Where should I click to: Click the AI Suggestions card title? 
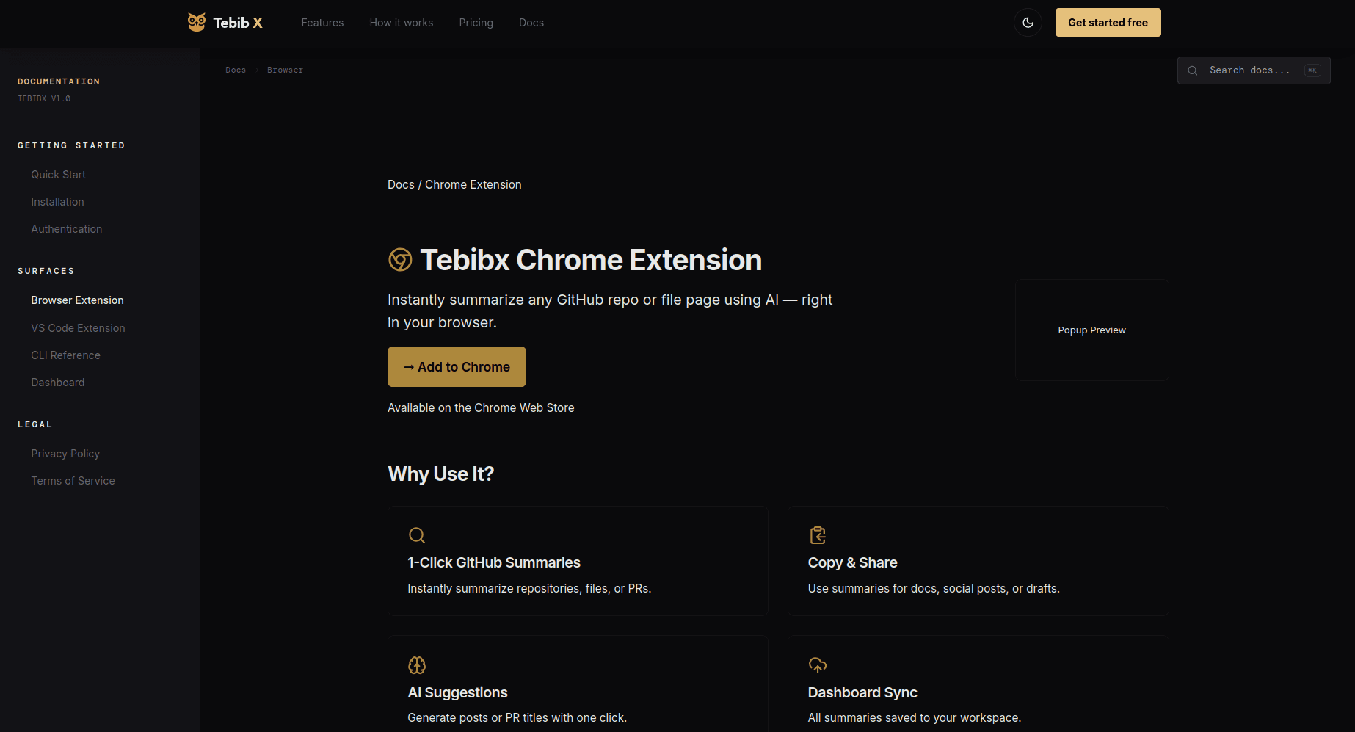pos(457,692)
